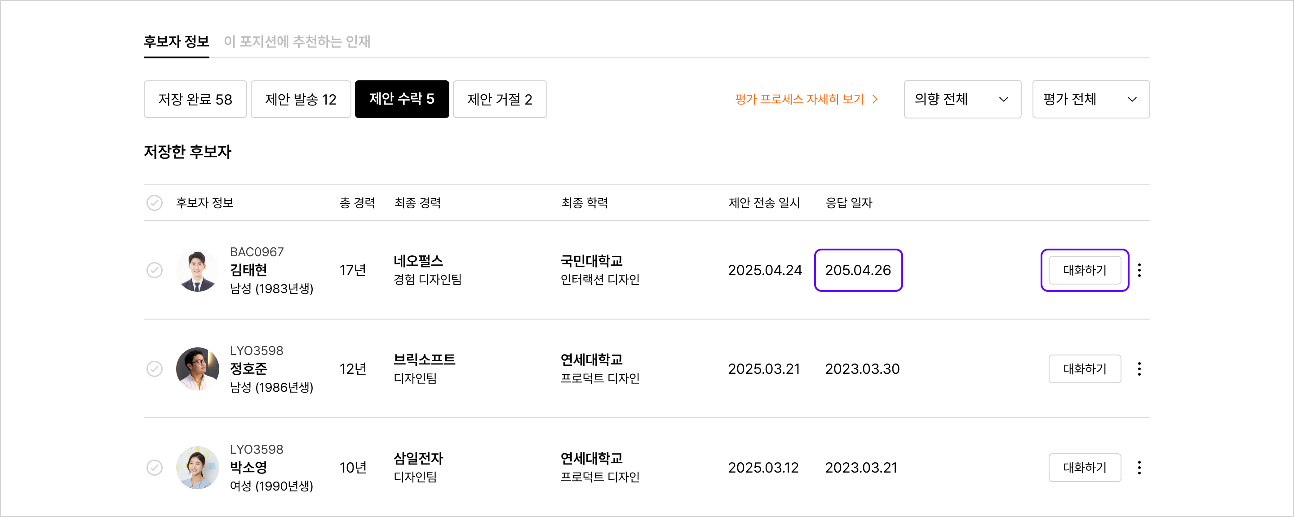Open the 의향 전체 dropdown
Screen dimensions: 1294x517
pos(962,99)
